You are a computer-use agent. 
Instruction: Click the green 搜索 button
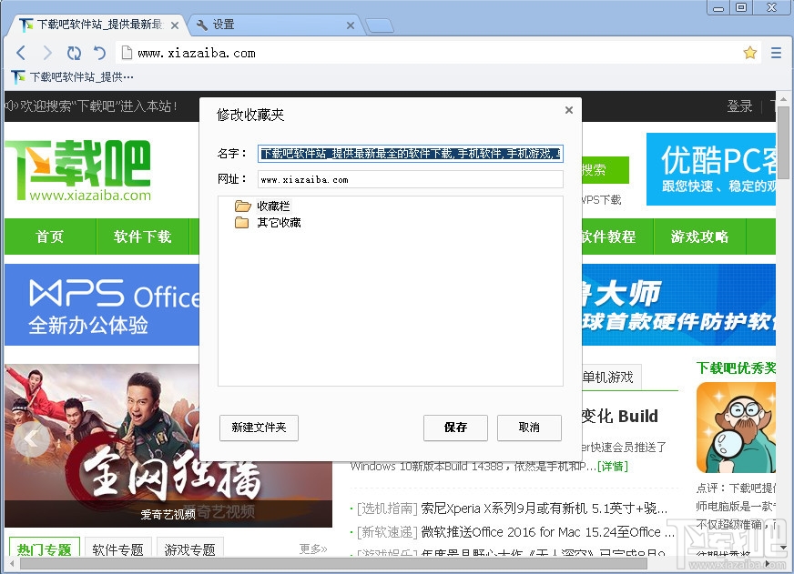click(606, 170)
